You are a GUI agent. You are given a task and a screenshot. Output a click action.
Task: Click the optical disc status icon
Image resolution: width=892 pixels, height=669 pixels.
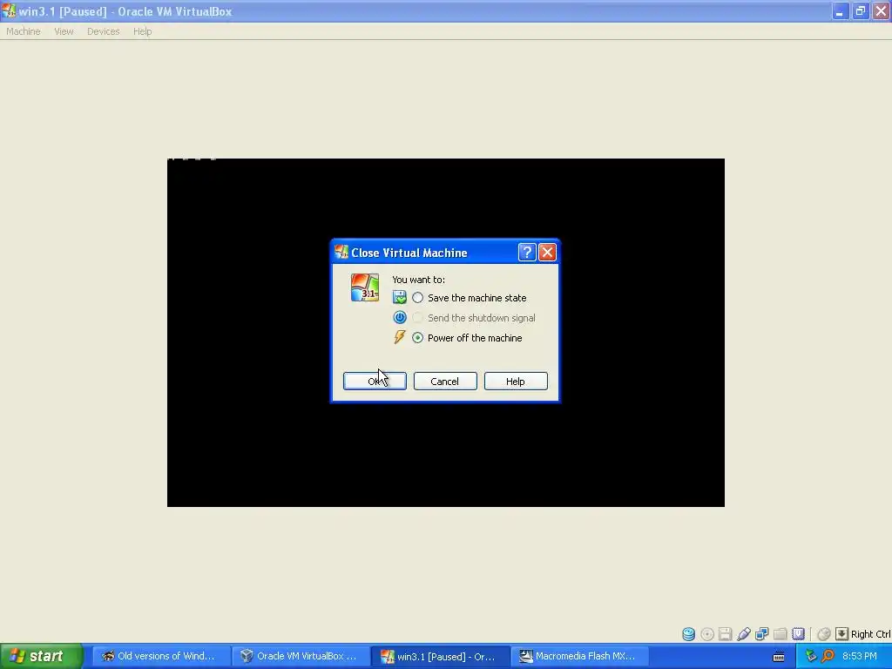tap(707, 634)
